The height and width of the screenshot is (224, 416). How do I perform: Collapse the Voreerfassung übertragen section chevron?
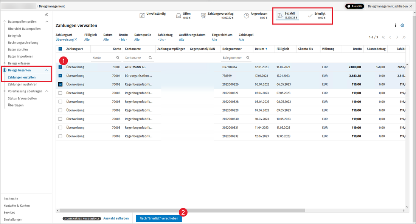tap(47, 91)
